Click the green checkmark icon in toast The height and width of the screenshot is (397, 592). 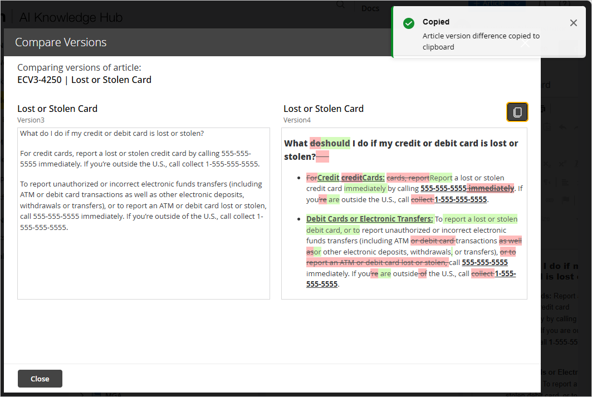point(409,23)
